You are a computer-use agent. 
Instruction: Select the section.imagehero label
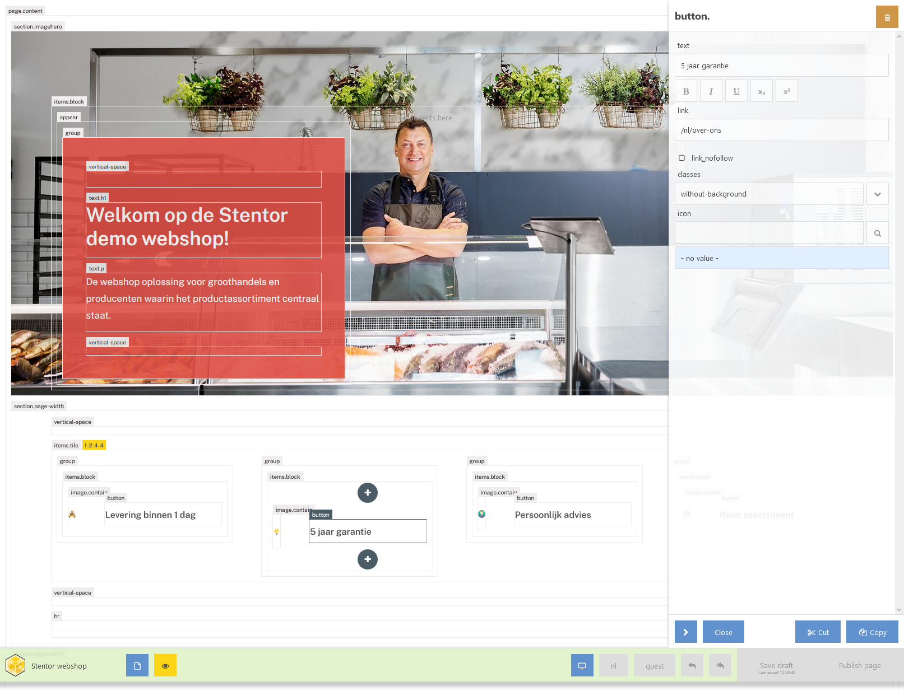[x=38, y=26]
